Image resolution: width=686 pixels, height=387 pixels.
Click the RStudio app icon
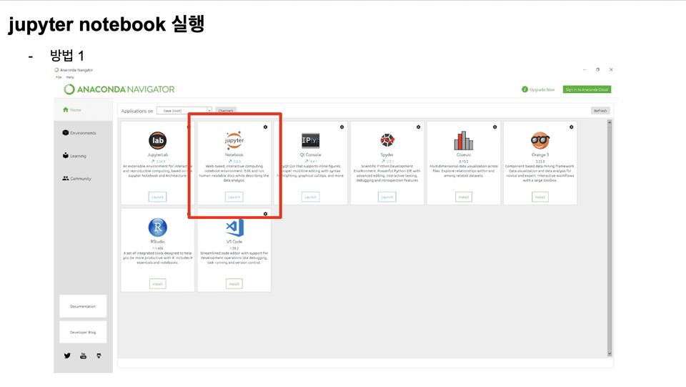point(157,227)
